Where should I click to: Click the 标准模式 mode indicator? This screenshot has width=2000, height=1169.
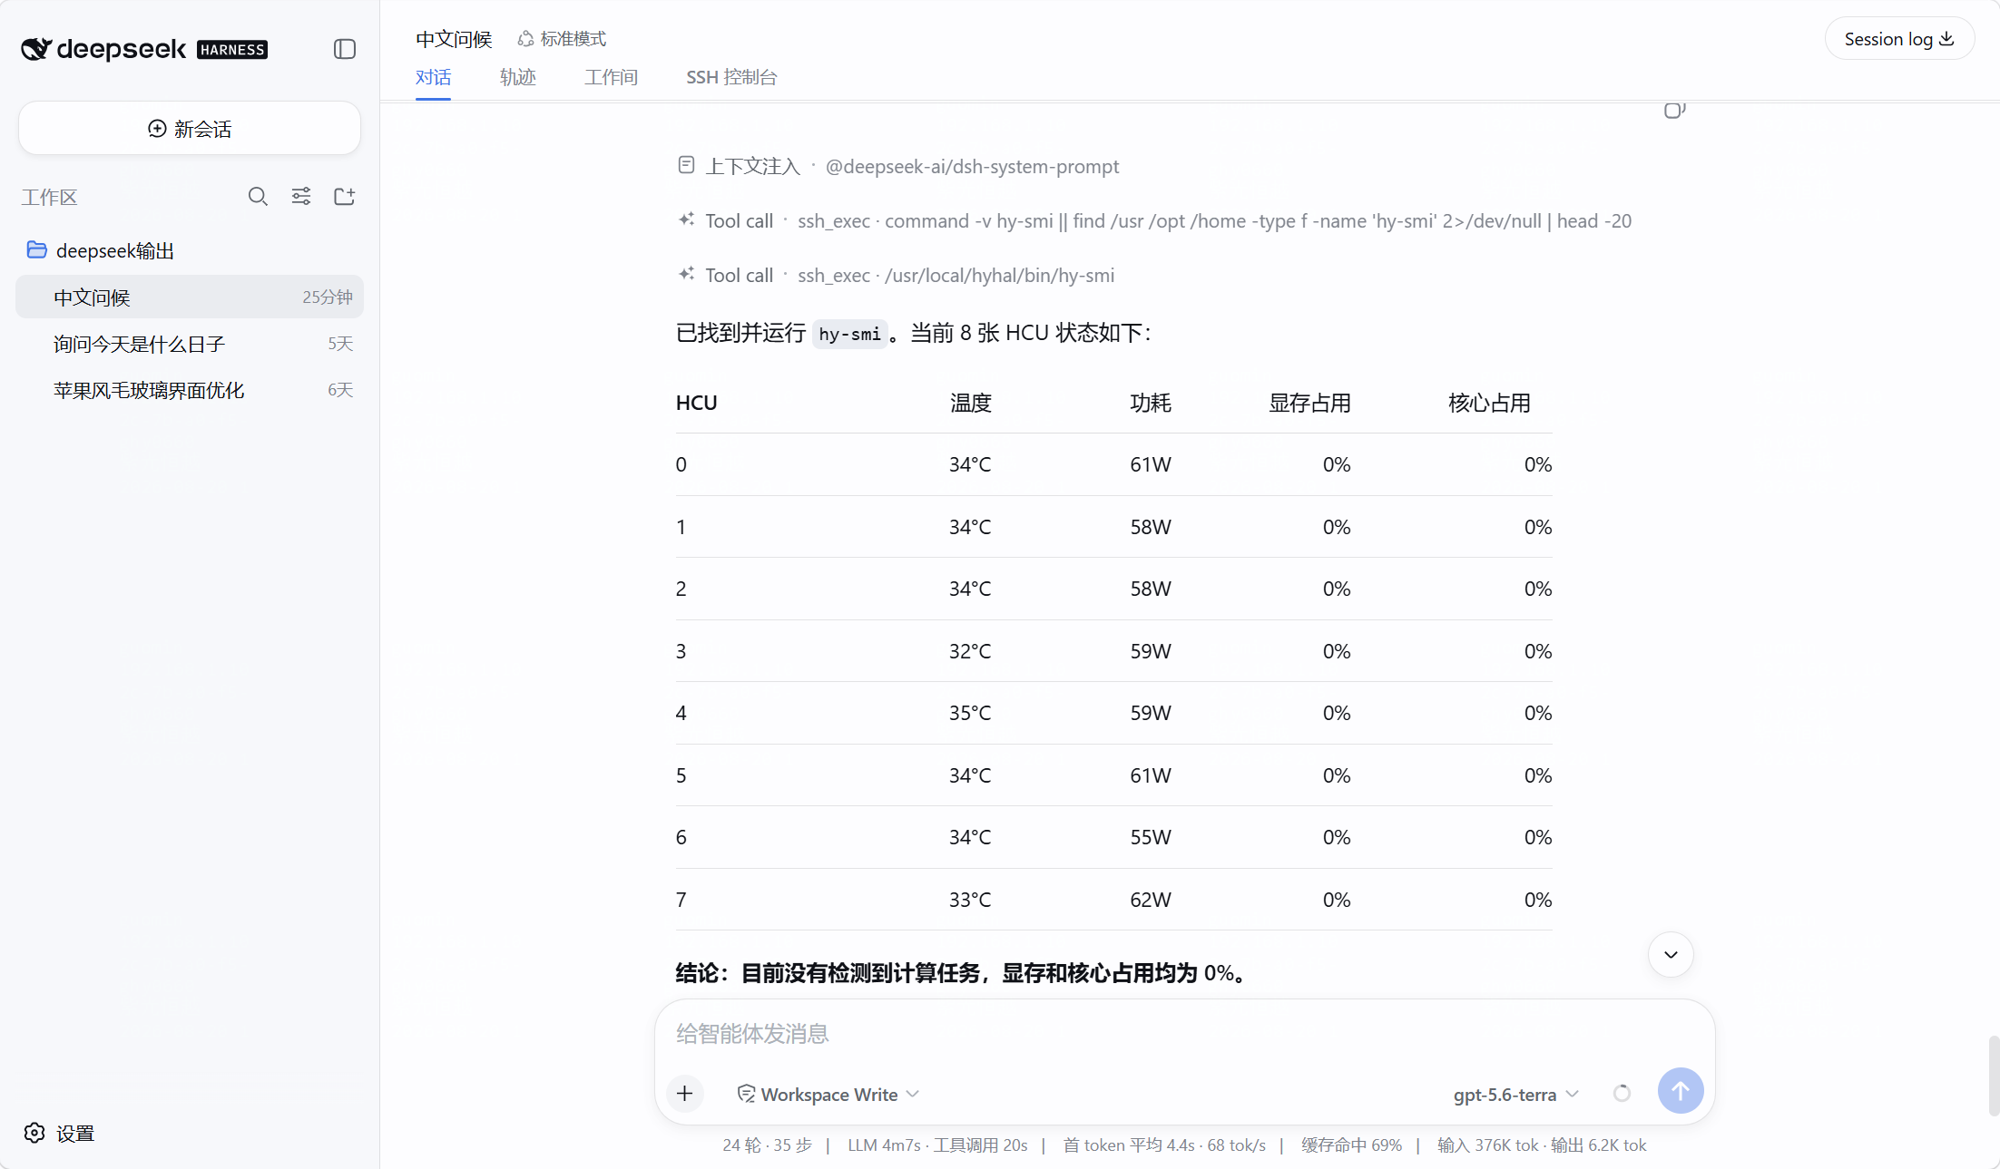coord(562,39)
